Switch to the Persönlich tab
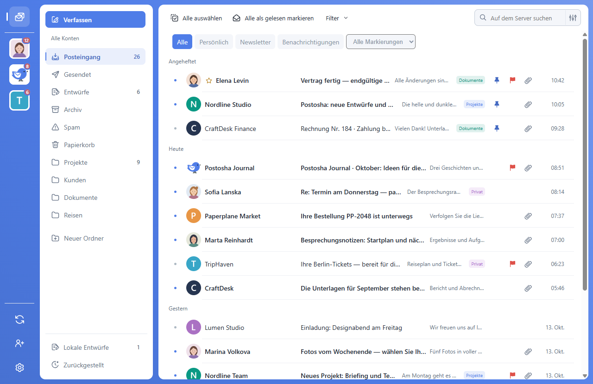 pos(214,42)
